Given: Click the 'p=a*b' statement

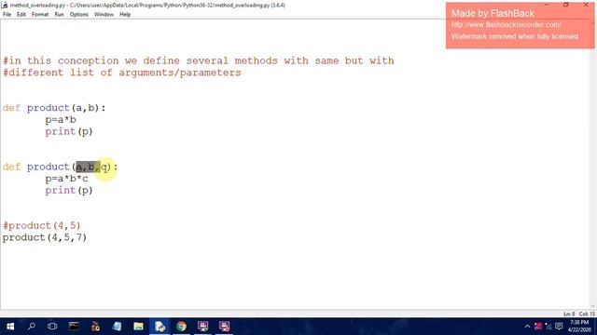Looking at the screenshot, I should [x=61, y=120].
